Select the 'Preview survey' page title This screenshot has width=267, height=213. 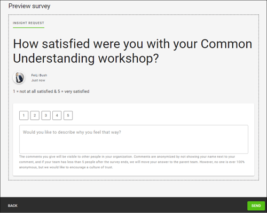(x=29, y=6)
